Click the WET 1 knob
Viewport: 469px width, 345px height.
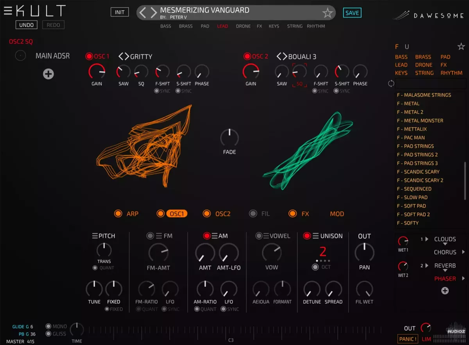tap(403, 241)
